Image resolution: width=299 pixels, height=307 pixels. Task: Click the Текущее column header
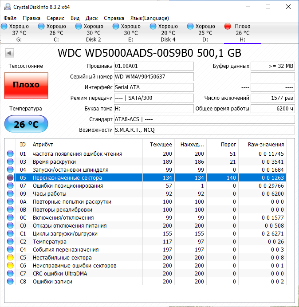coord(159,145)
